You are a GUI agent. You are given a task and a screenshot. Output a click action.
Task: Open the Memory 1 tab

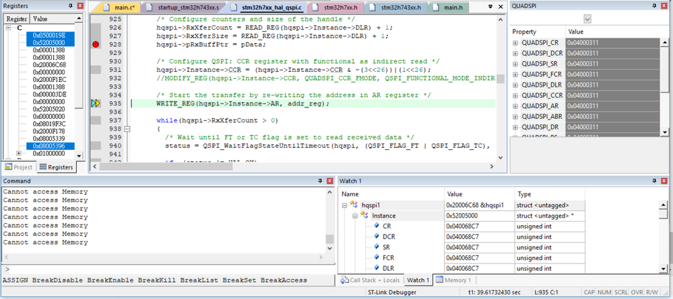[453, 280]
